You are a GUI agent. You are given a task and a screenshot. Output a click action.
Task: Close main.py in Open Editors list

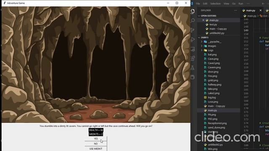(203, 20)
